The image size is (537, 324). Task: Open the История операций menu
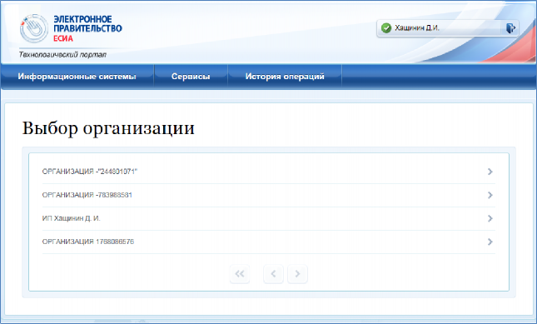[x=285, y=77]
